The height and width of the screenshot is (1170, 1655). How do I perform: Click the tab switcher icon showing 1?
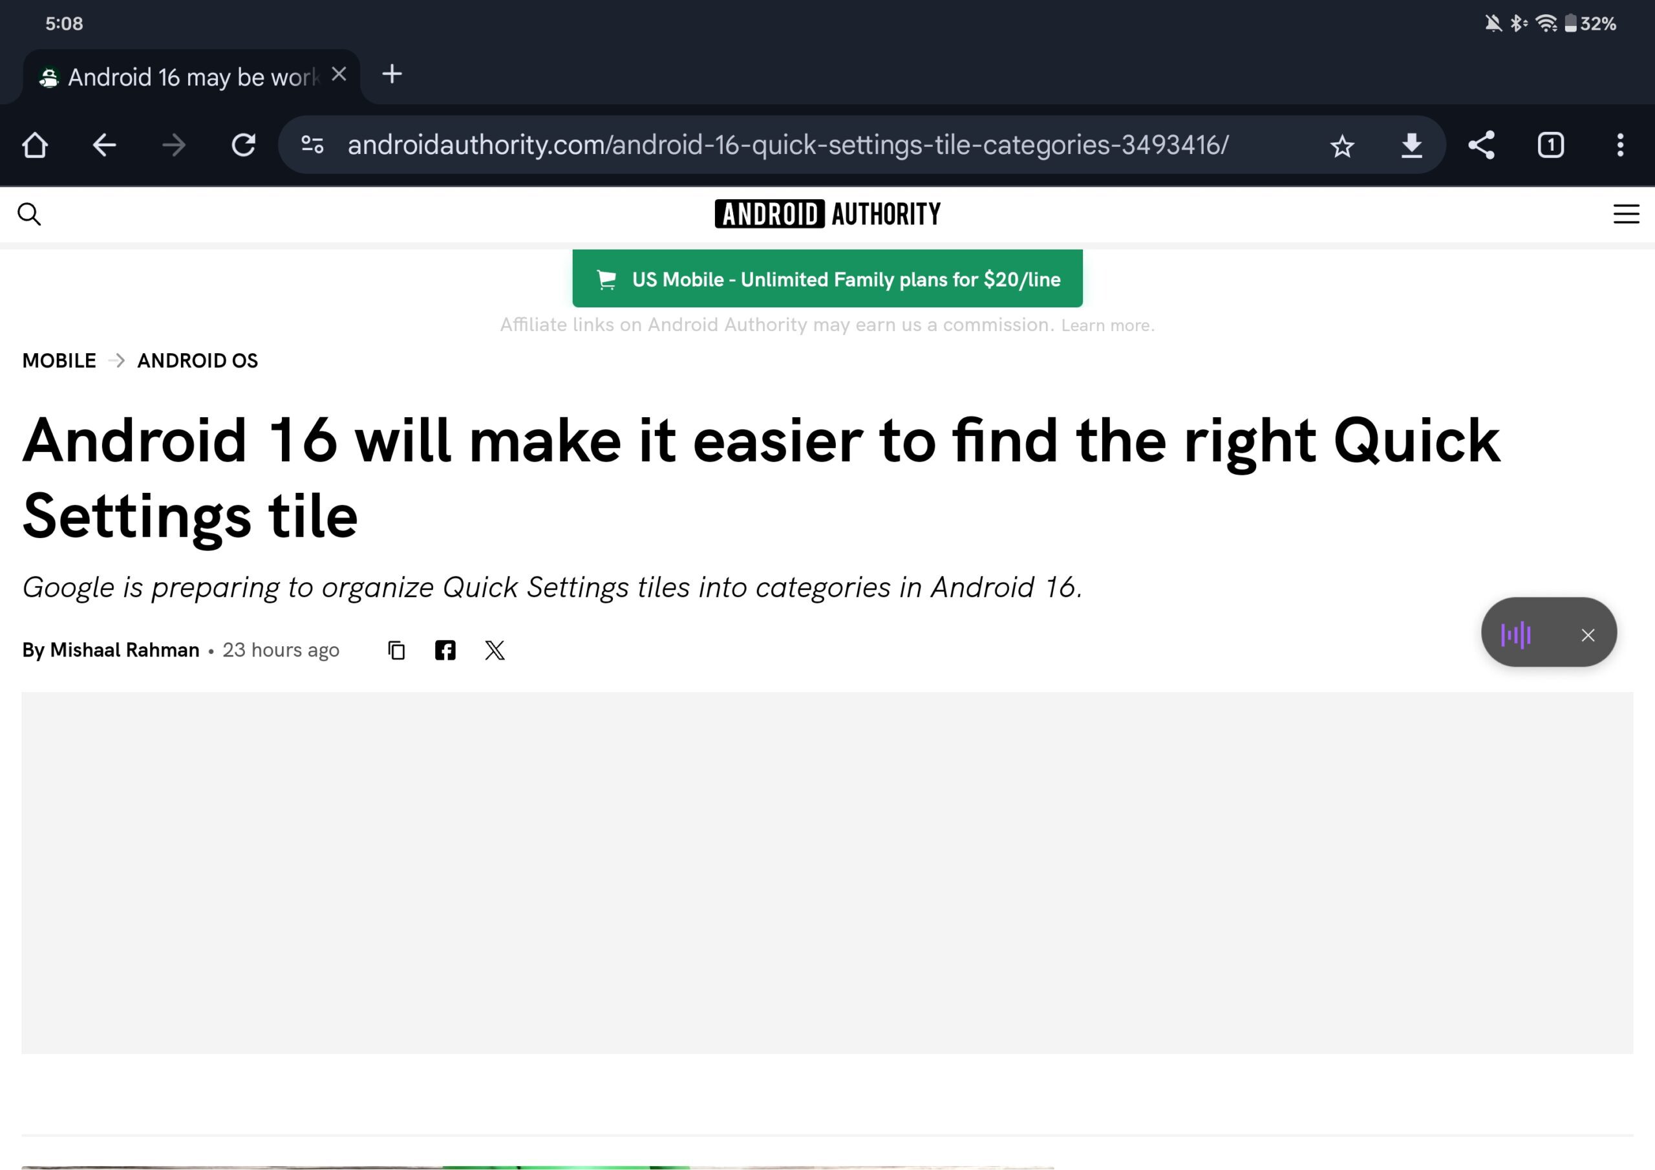click(1550, 143)
